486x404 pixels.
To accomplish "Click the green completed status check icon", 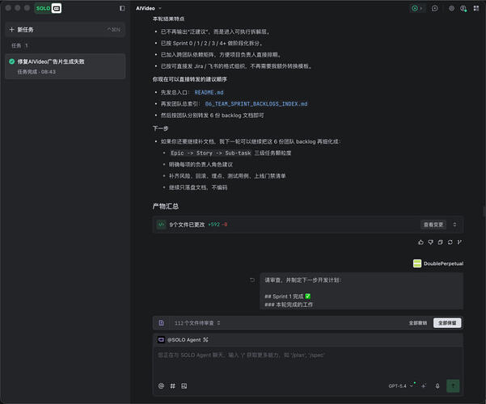I will 12,61.
